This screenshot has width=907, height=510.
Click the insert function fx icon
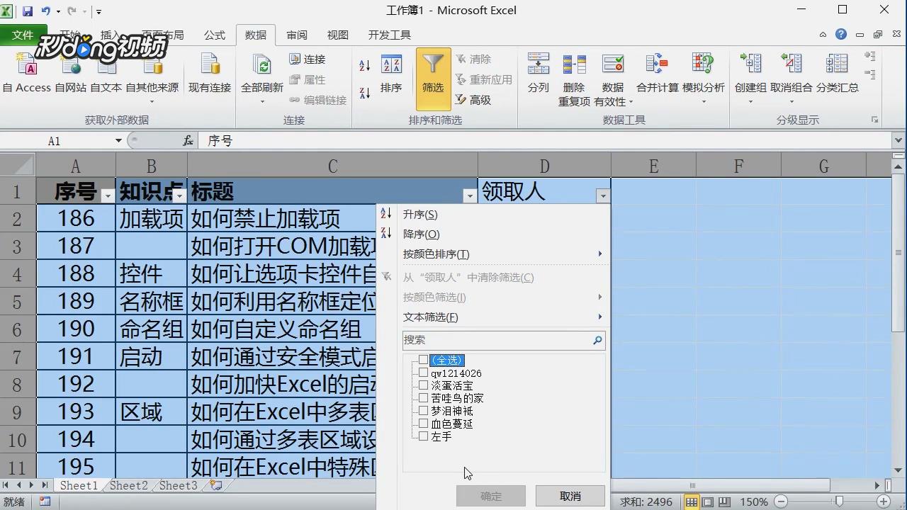188,141
